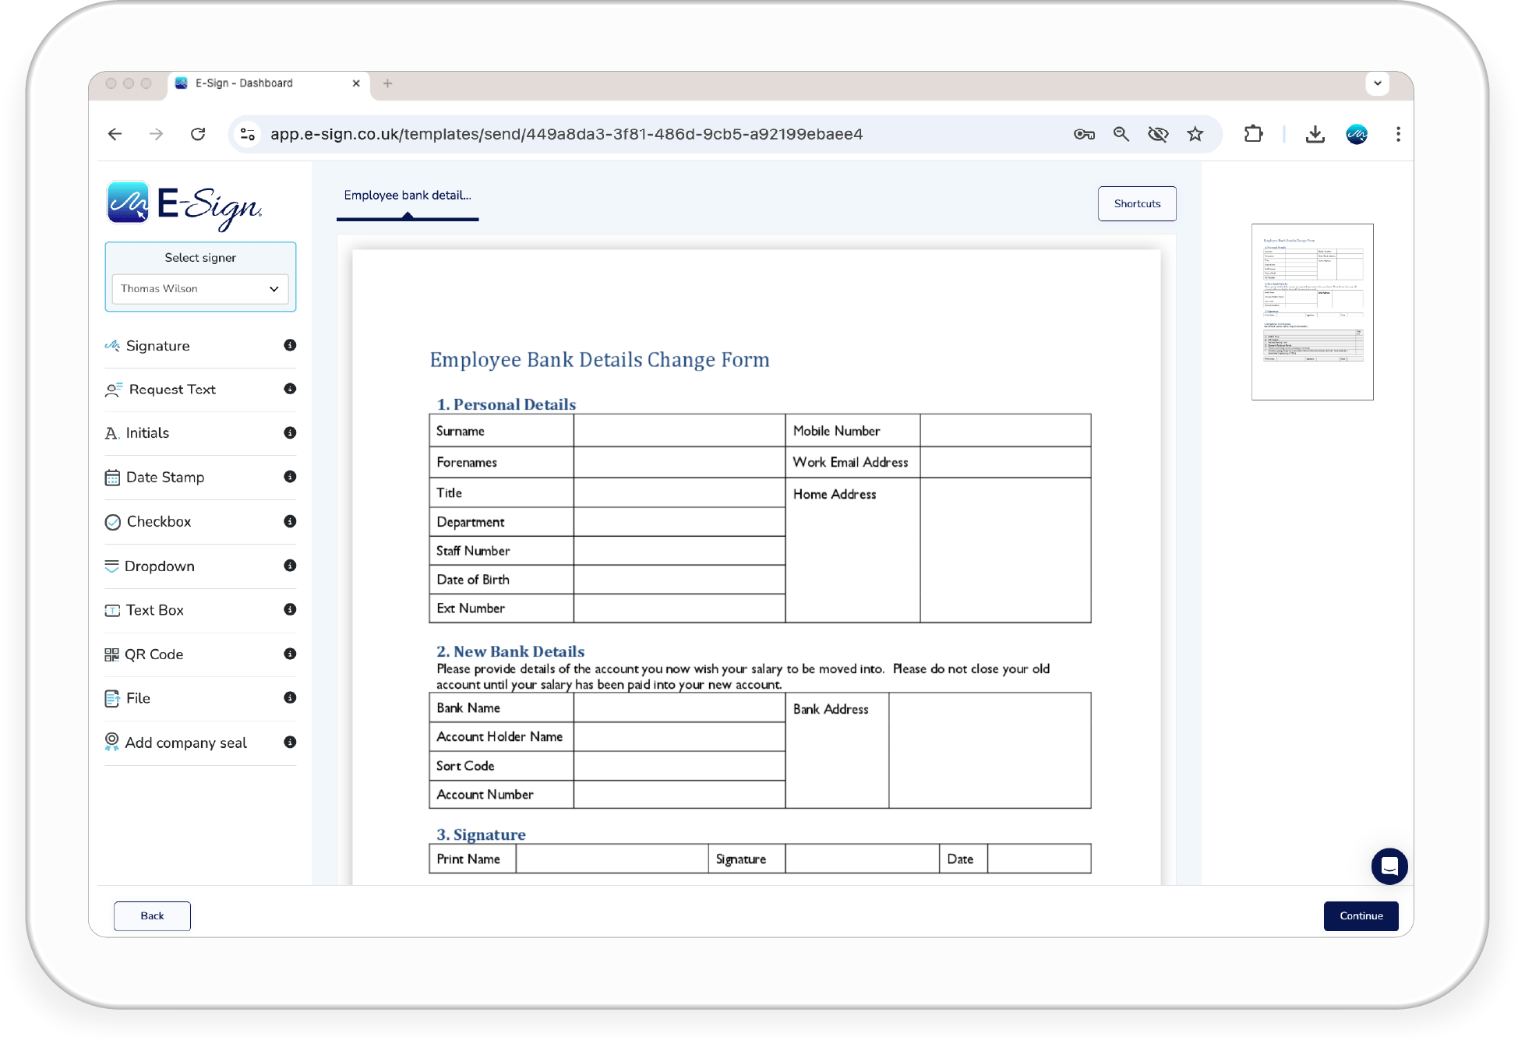Show info for the QR Code field
Viewport: 1518px width, 1044px height.
[290, 654]
